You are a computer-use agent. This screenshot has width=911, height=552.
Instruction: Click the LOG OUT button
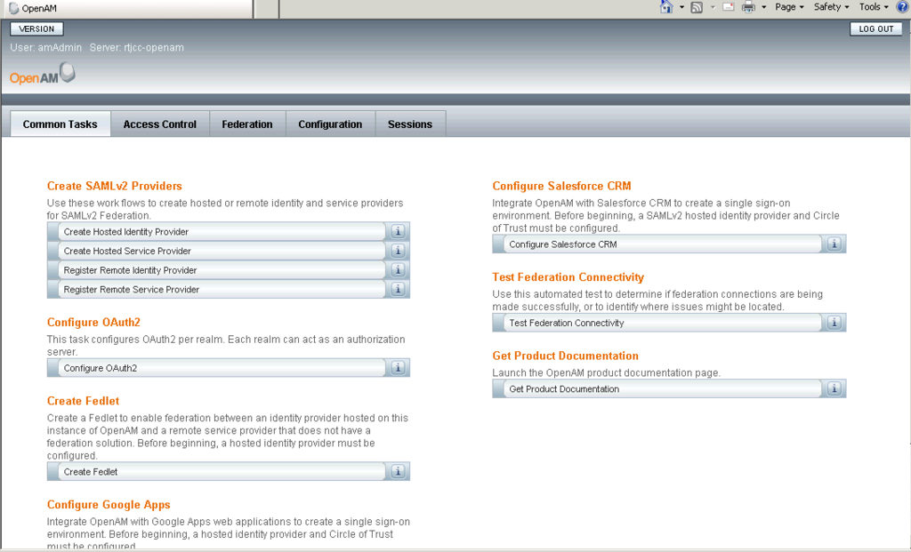click(875, 28)
